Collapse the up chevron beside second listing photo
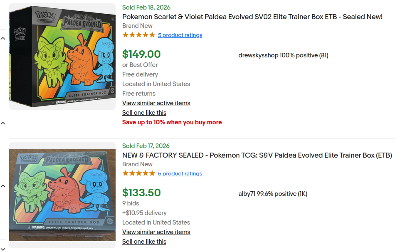This screenshot has width=405, height=252. [x=3, y=185]
